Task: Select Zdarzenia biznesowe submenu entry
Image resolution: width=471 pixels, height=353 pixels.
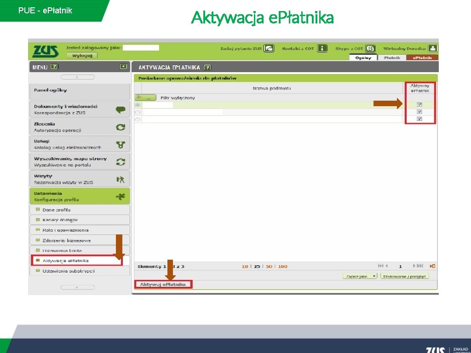Action: [x=80, y=240]
